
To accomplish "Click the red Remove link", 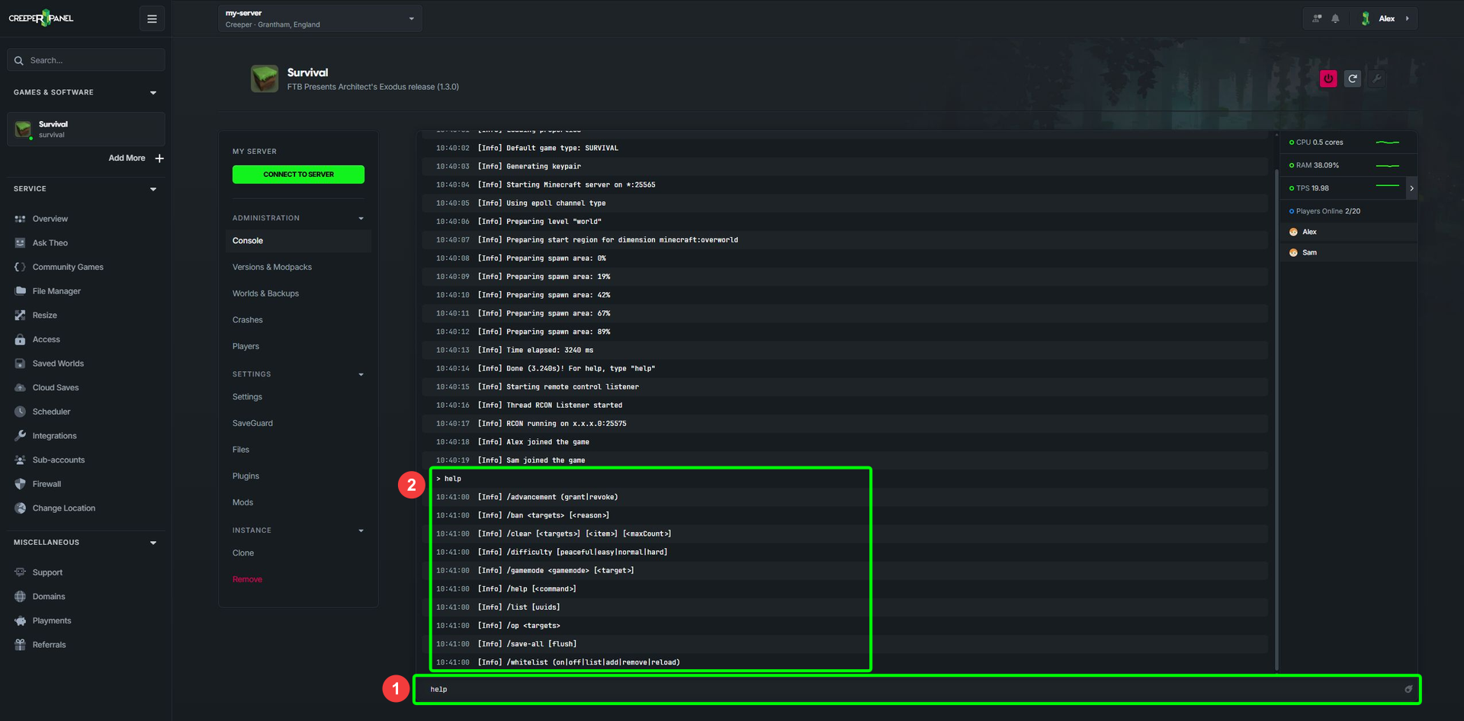I will (247, 579).
